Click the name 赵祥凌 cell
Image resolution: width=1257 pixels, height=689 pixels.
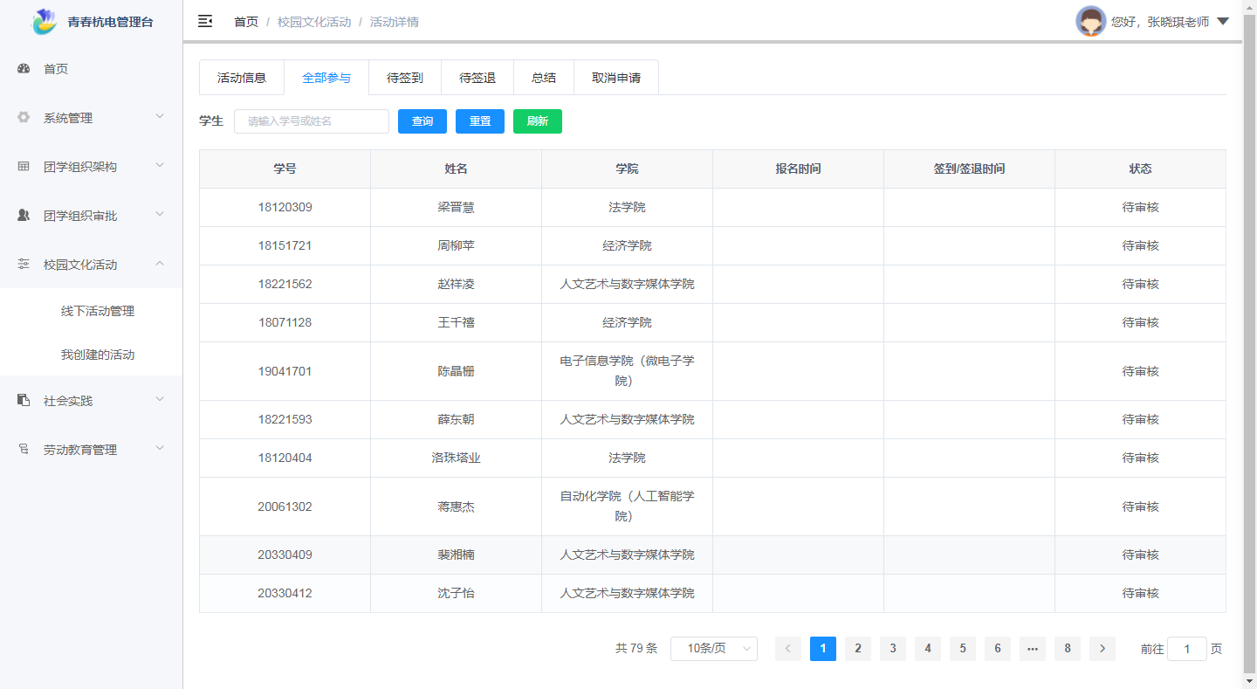[456, 284]
